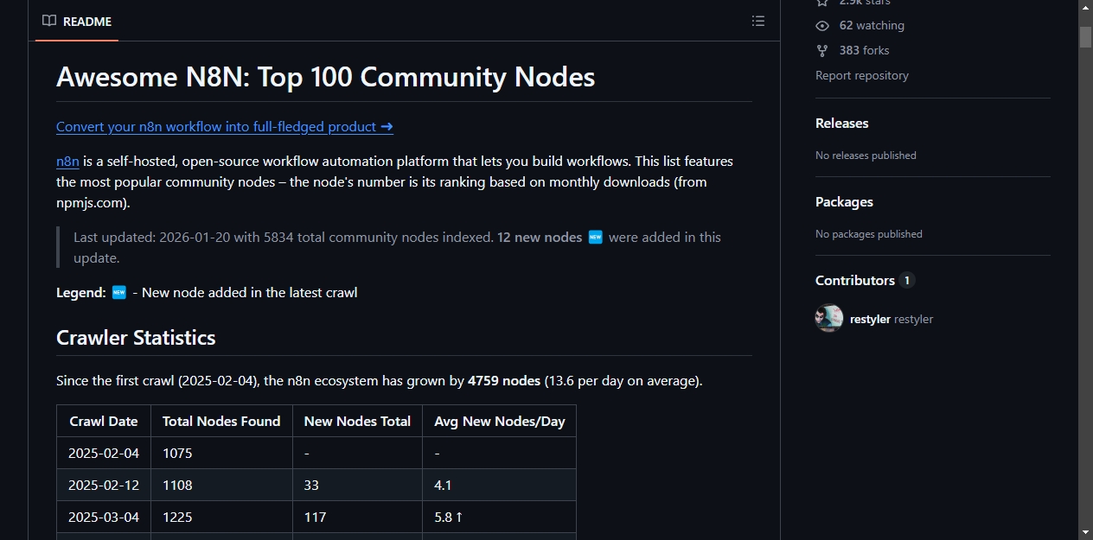This screenshot has width=1093, height=540.
Task: Click the Contributors count badge '1'
Action: tap(906, 280)
